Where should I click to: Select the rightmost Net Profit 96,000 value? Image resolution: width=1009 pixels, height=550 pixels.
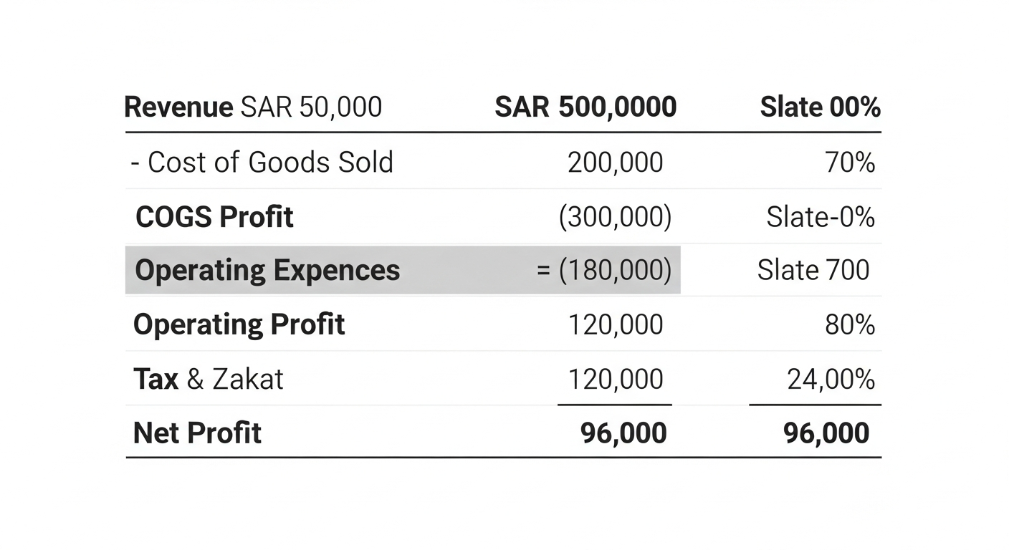(x=826, y=433)
